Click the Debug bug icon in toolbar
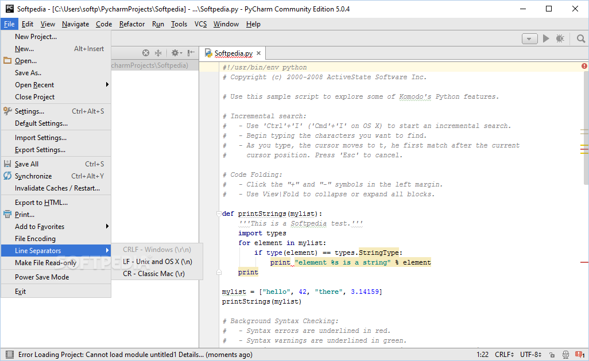 coord(560,38)
